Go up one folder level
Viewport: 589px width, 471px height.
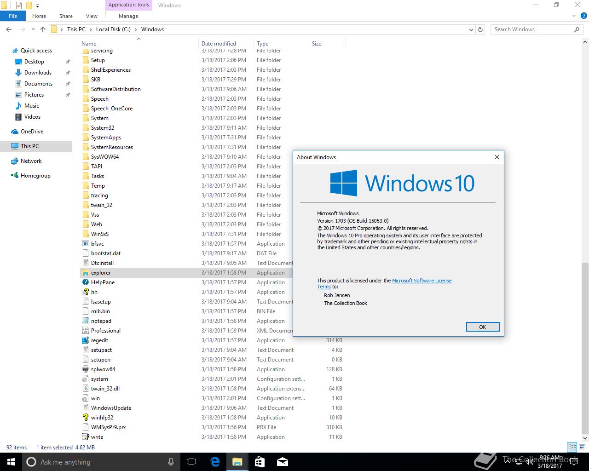click(43, 29)
